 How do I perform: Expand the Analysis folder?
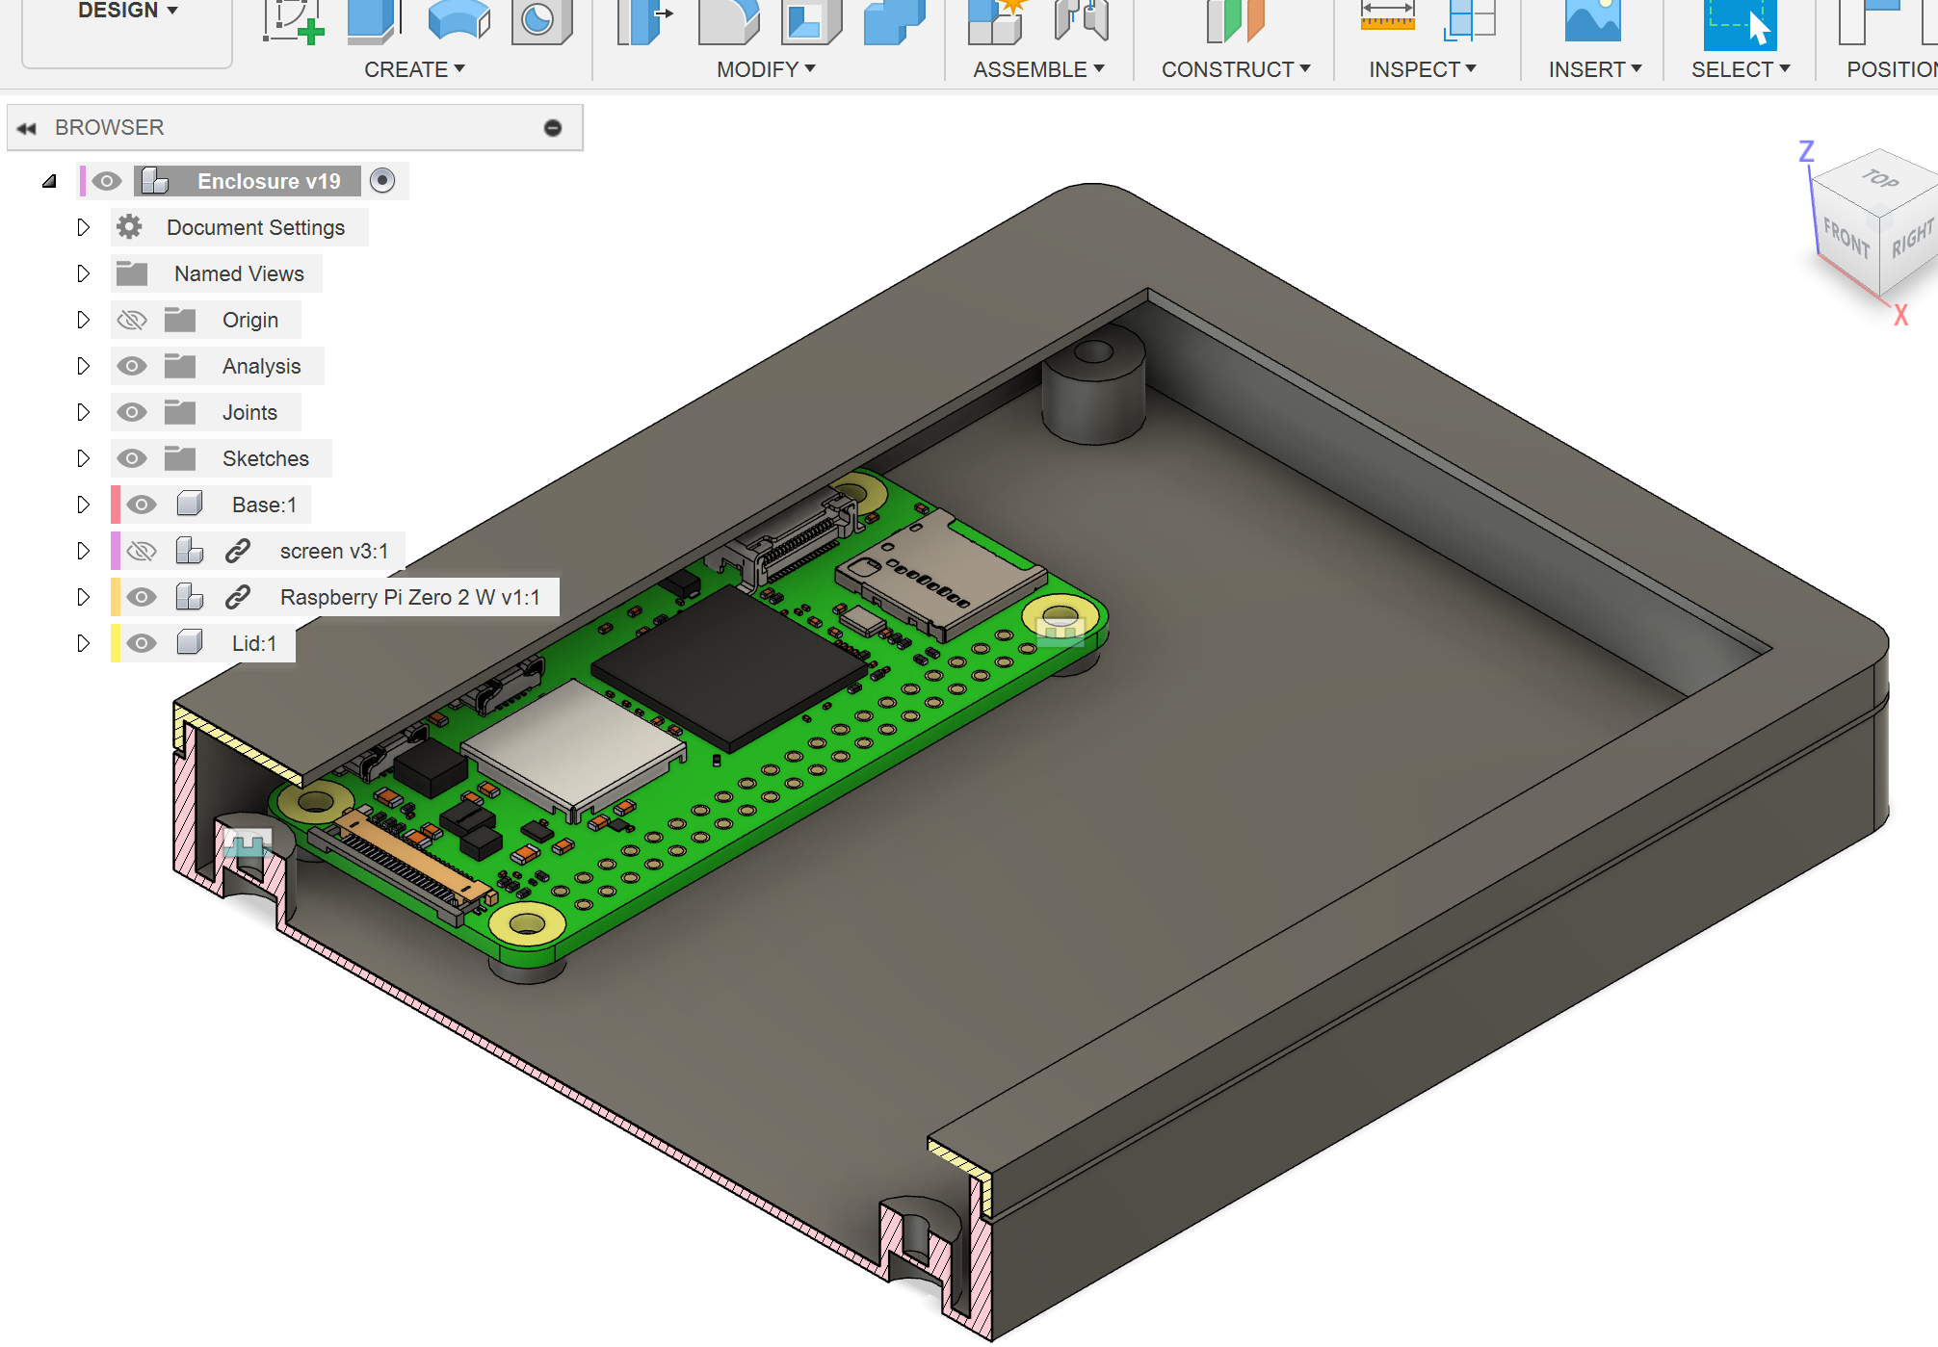83,366
